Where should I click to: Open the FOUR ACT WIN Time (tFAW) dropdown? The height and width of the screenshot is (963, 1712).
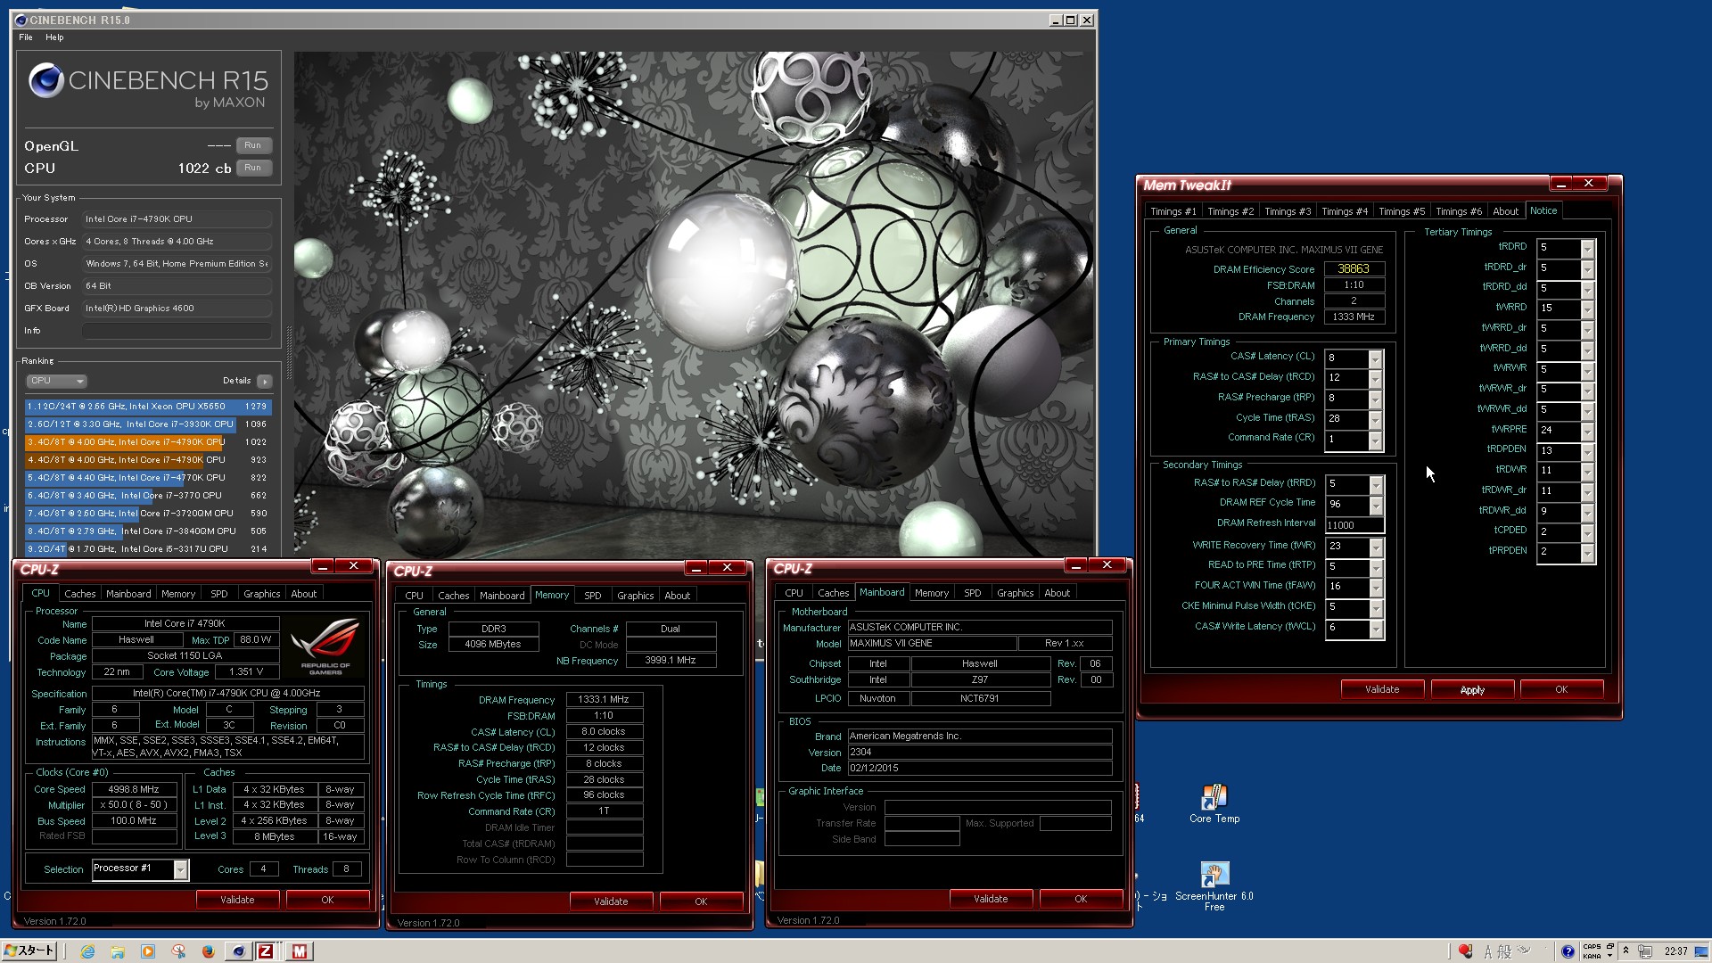(x=1376, y=588)
